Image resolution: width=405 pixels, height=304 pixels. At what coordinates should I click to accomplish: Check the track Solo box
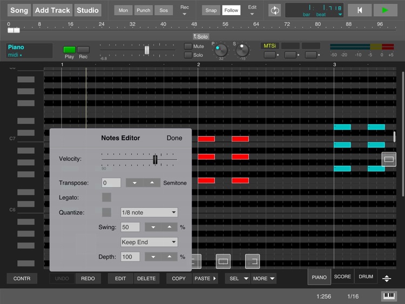pos(188,55)
